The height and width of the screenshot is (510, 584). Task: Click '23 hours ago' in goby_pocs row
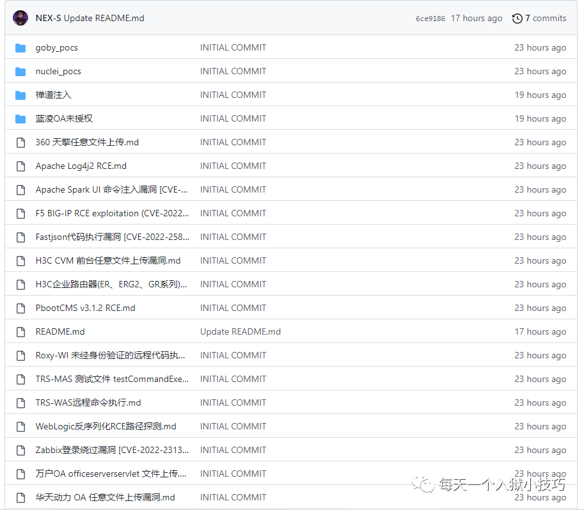coord(541,48)
